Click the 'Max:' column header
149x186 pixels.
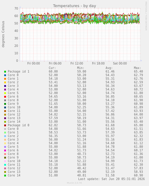pos(137,68)
